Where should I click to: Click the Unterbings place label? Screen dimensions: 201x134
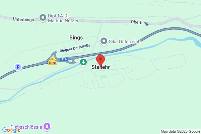(x=23, y=19)
